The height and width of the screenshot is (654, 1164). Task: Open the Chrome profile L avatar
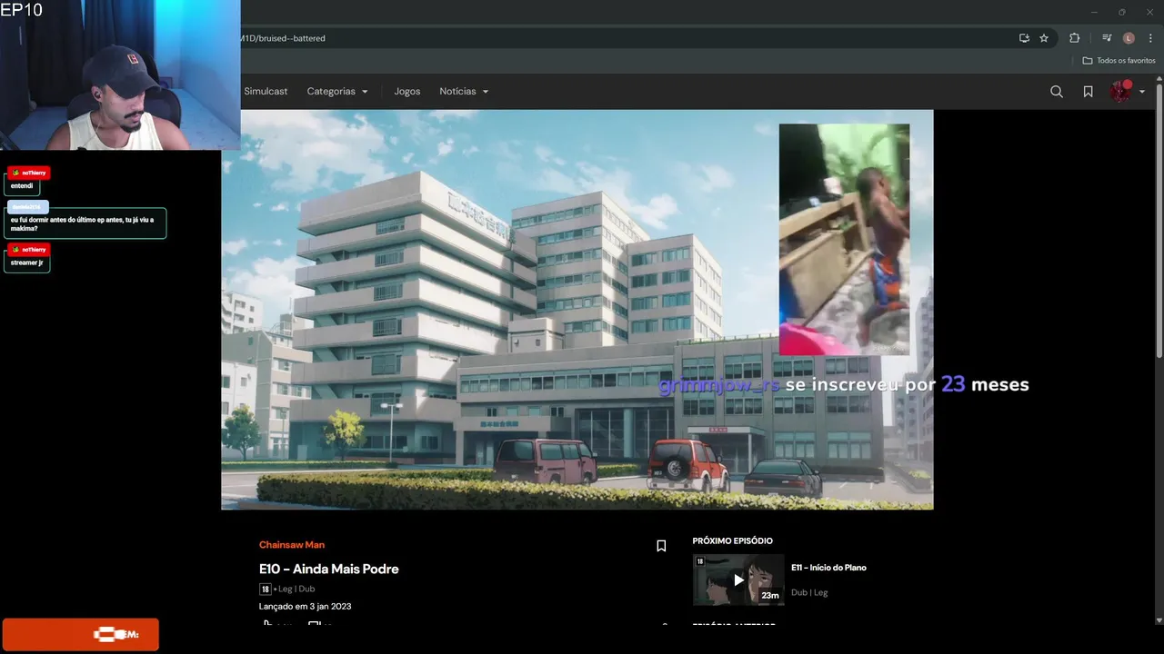pos(1129,38)
